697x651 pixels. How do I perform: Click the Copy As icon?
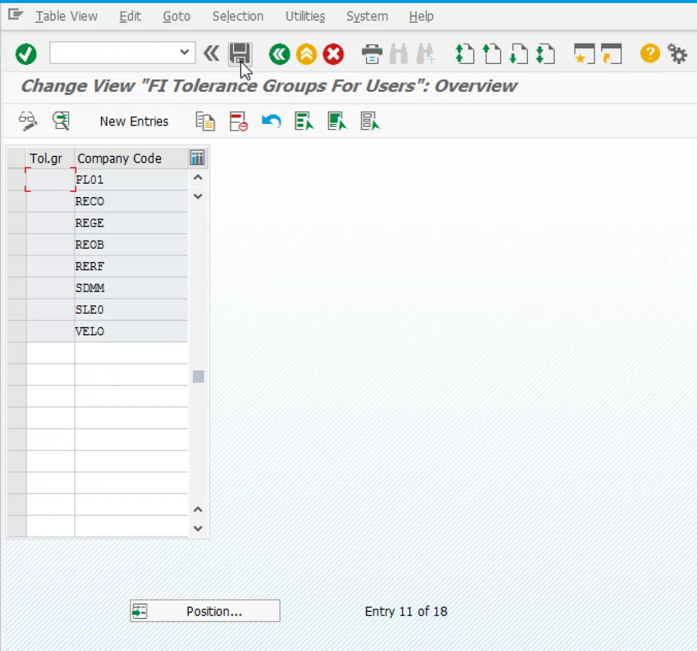click(205, 121)
